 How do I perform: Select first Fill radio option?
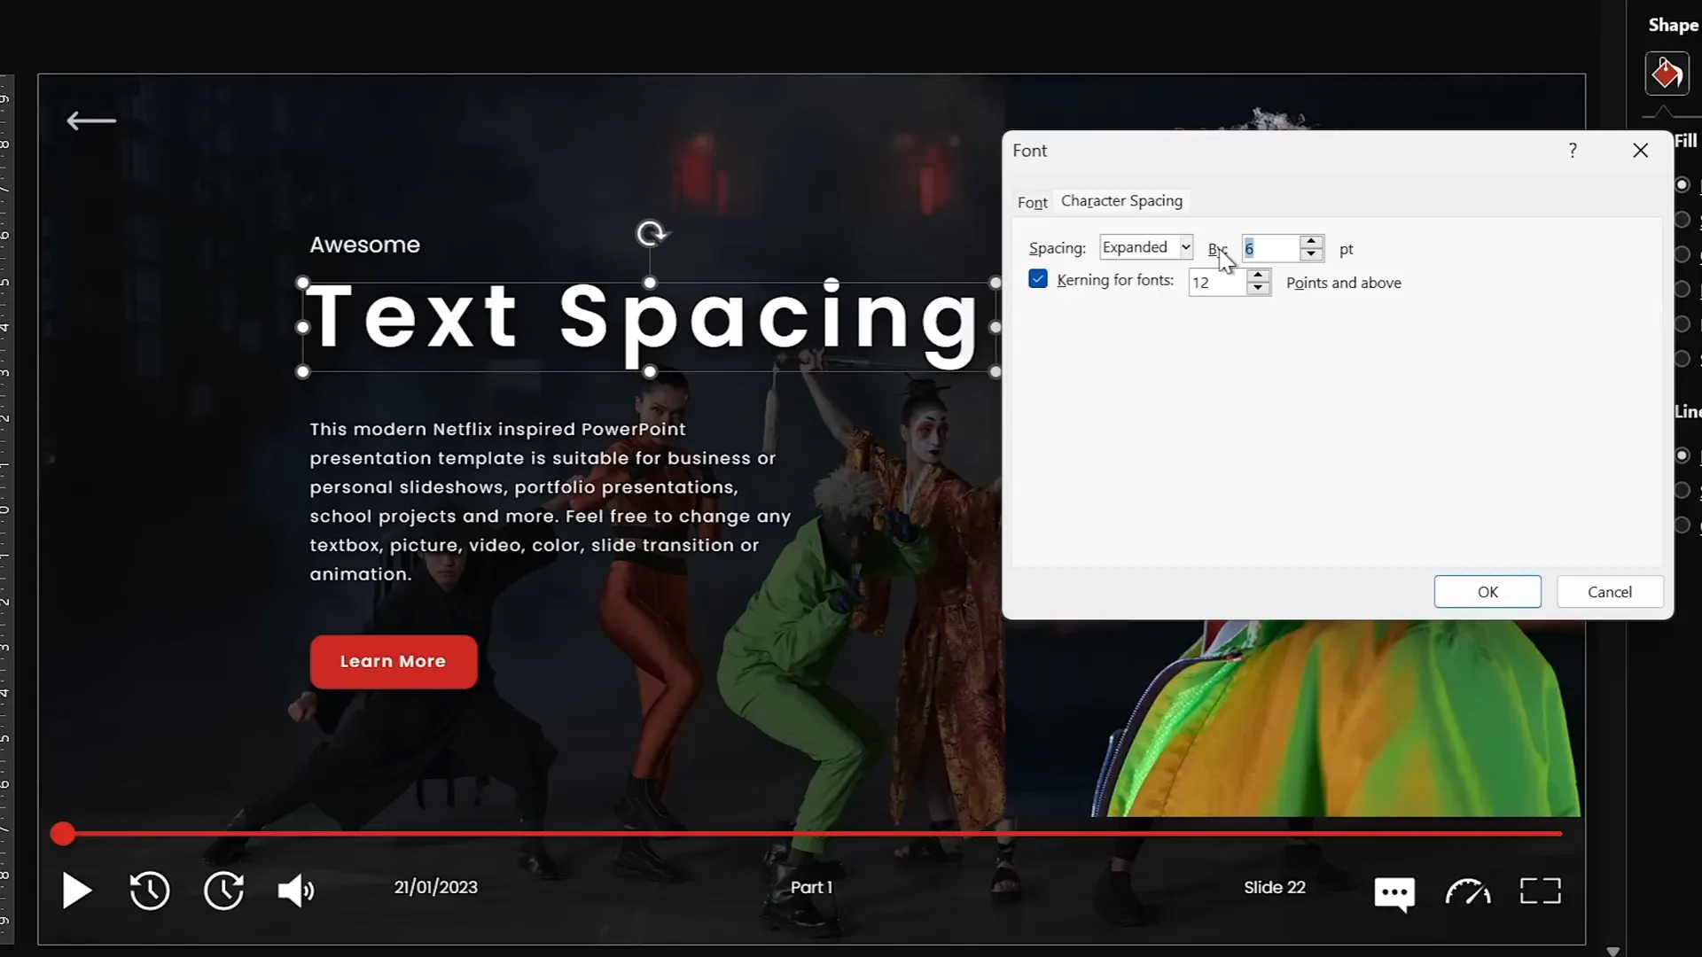1682,184
